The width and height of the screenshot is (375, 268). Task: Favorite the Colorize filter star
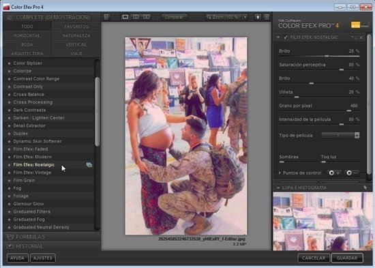[x=9, y=71]
